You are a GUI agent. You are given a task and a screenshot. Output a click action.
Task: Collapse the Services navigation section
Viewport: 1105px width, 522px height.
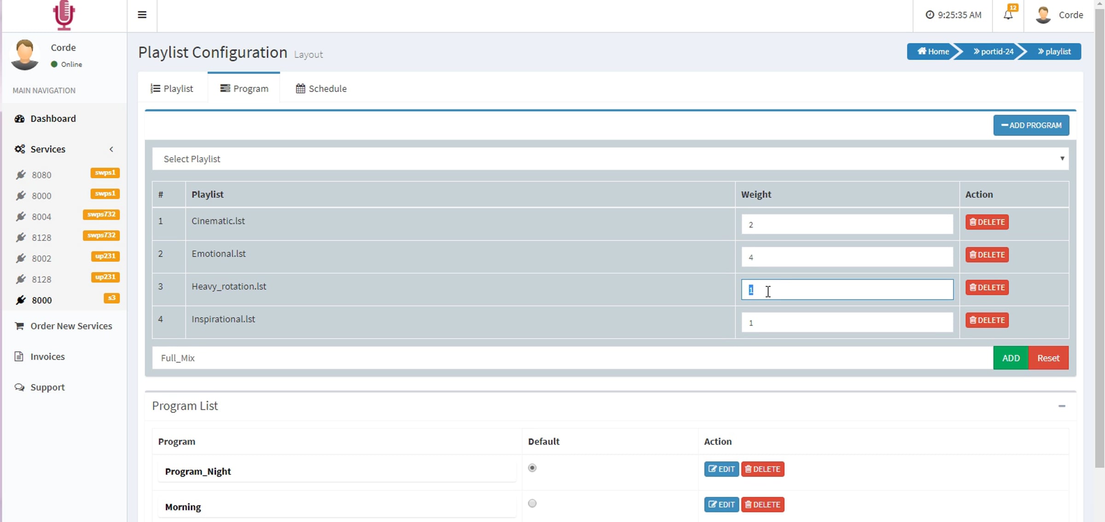pyautogui.click(x=111, y=149)
